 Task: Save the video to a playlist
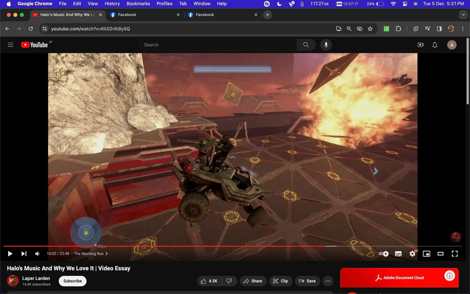tap(307, 281)
